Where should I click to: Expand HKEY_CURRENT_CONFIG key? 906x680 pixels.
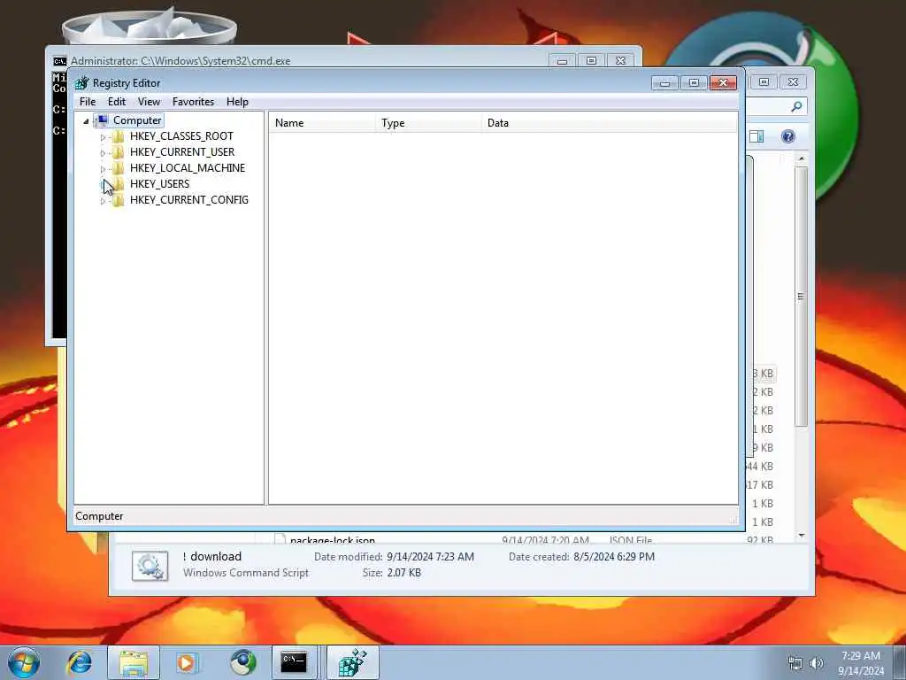click(103, 201)
